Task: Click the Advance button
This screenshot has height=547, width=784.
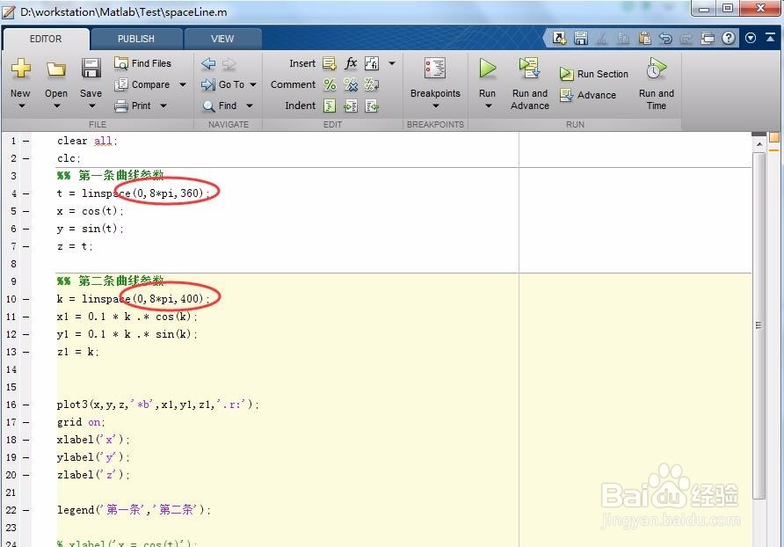Action: pyautogui.click(x=588, y=95)
